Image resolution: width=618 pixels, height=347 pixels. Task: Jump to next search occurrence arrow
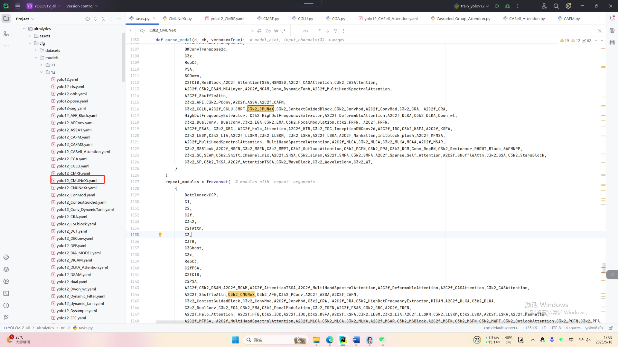pos(328,31)
